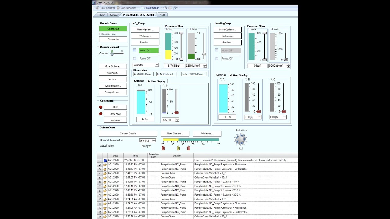The height and width of the screenshot is (219, 390).
Task: Click the hand icon in audit row 5
Action: pyautogui.click(x=105, y=178)
